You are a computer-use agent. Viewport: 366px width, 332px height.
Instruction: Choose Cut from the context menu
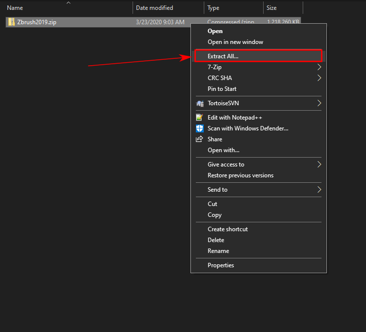point(259,204)
